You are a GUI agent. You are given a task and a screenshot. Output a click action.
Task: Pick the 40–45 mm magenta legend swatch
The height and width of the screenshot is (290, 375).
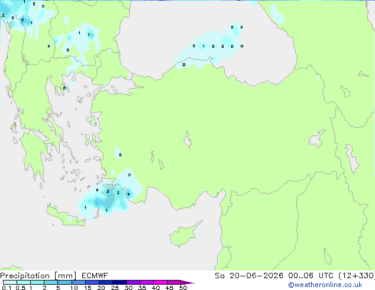coord(160,282)
